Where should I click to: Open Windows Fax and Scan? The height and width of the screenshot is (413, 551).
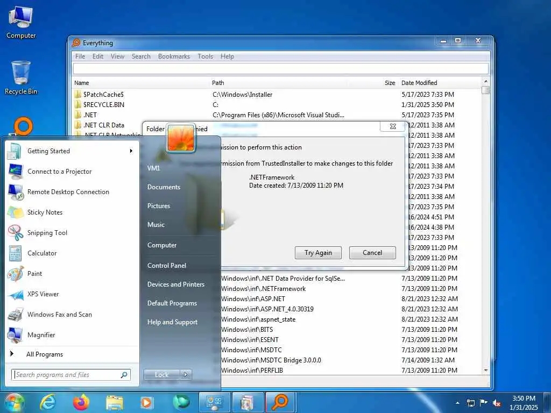(x=72, y=314)
